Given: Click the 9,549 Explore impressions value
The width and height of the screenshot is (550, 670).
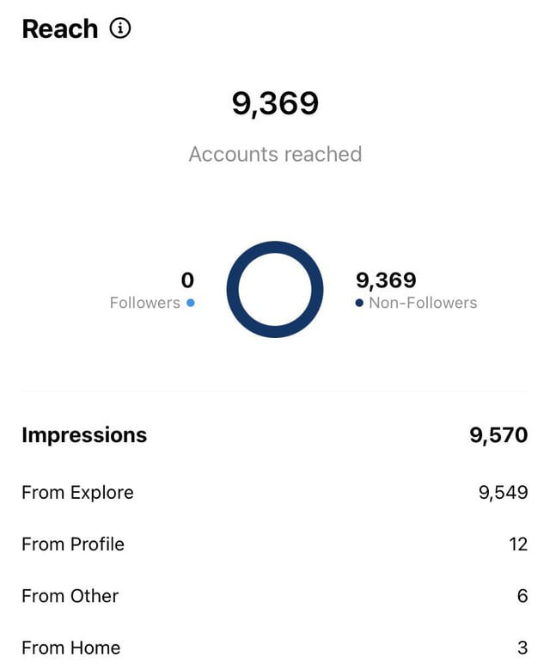Looking at the screenshot, I should click(503, 493).
